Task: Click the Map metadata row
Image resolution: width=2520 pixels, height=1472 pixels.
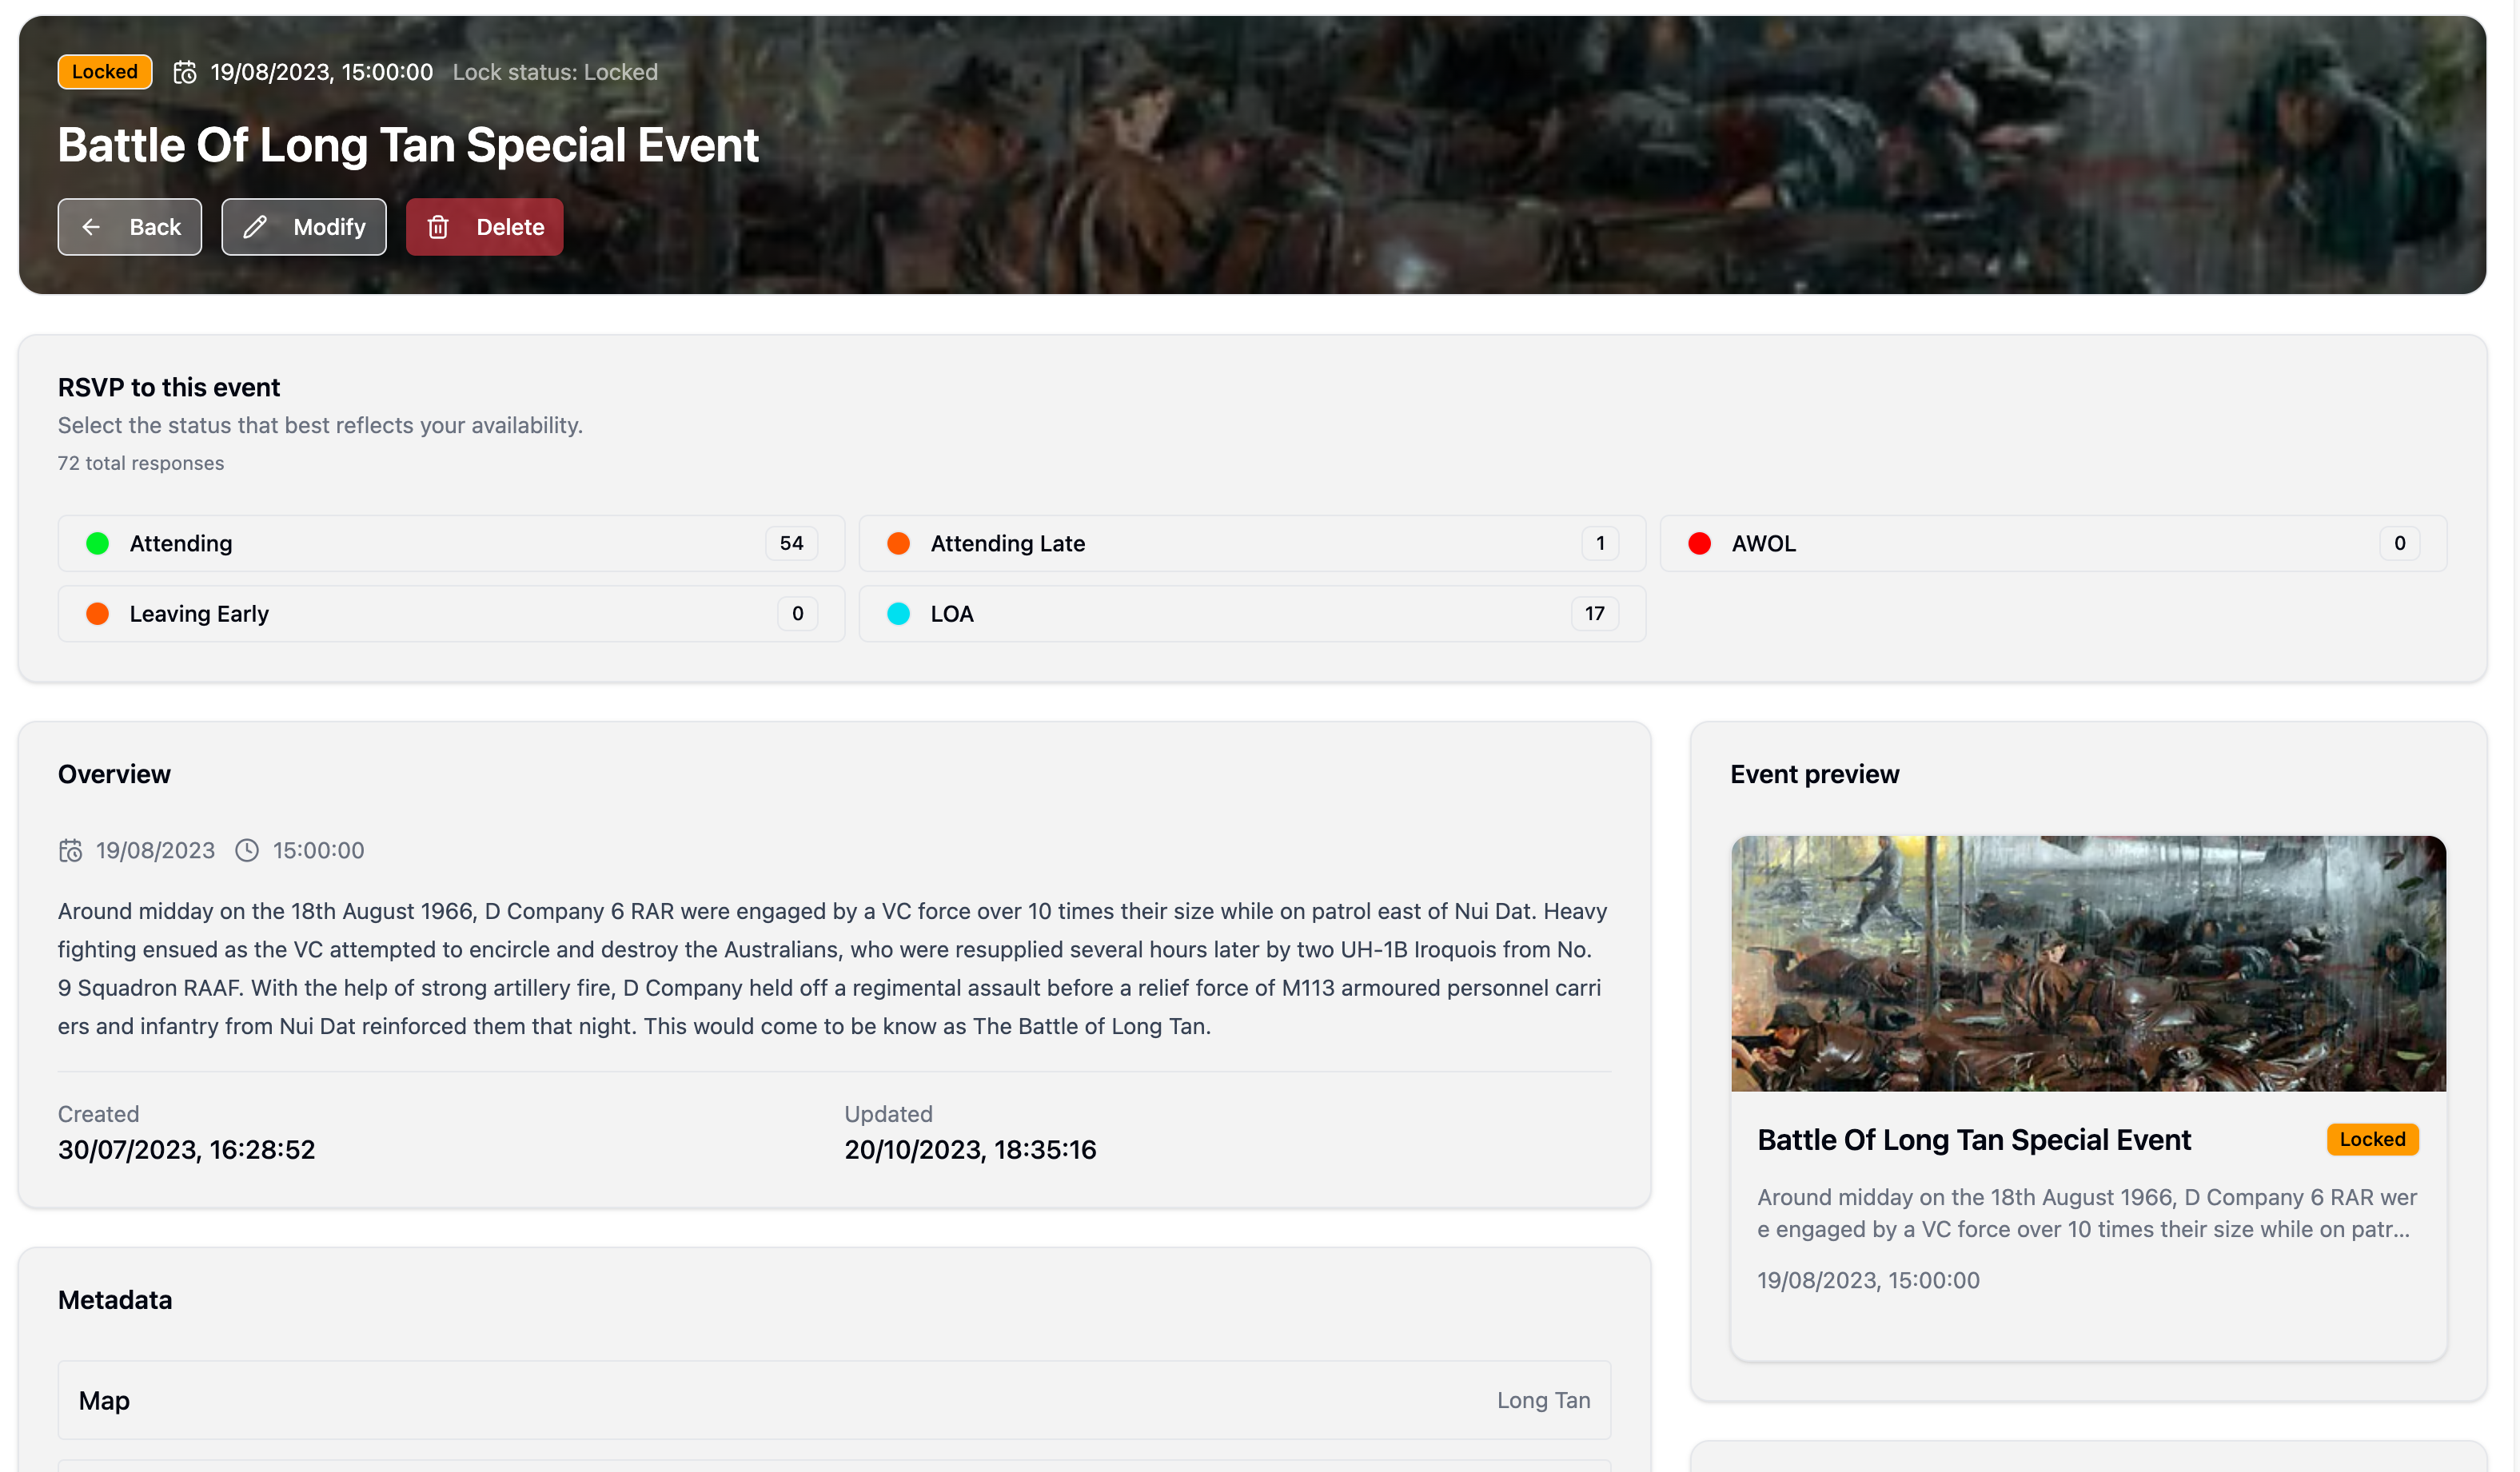Action: (834, 1400)
